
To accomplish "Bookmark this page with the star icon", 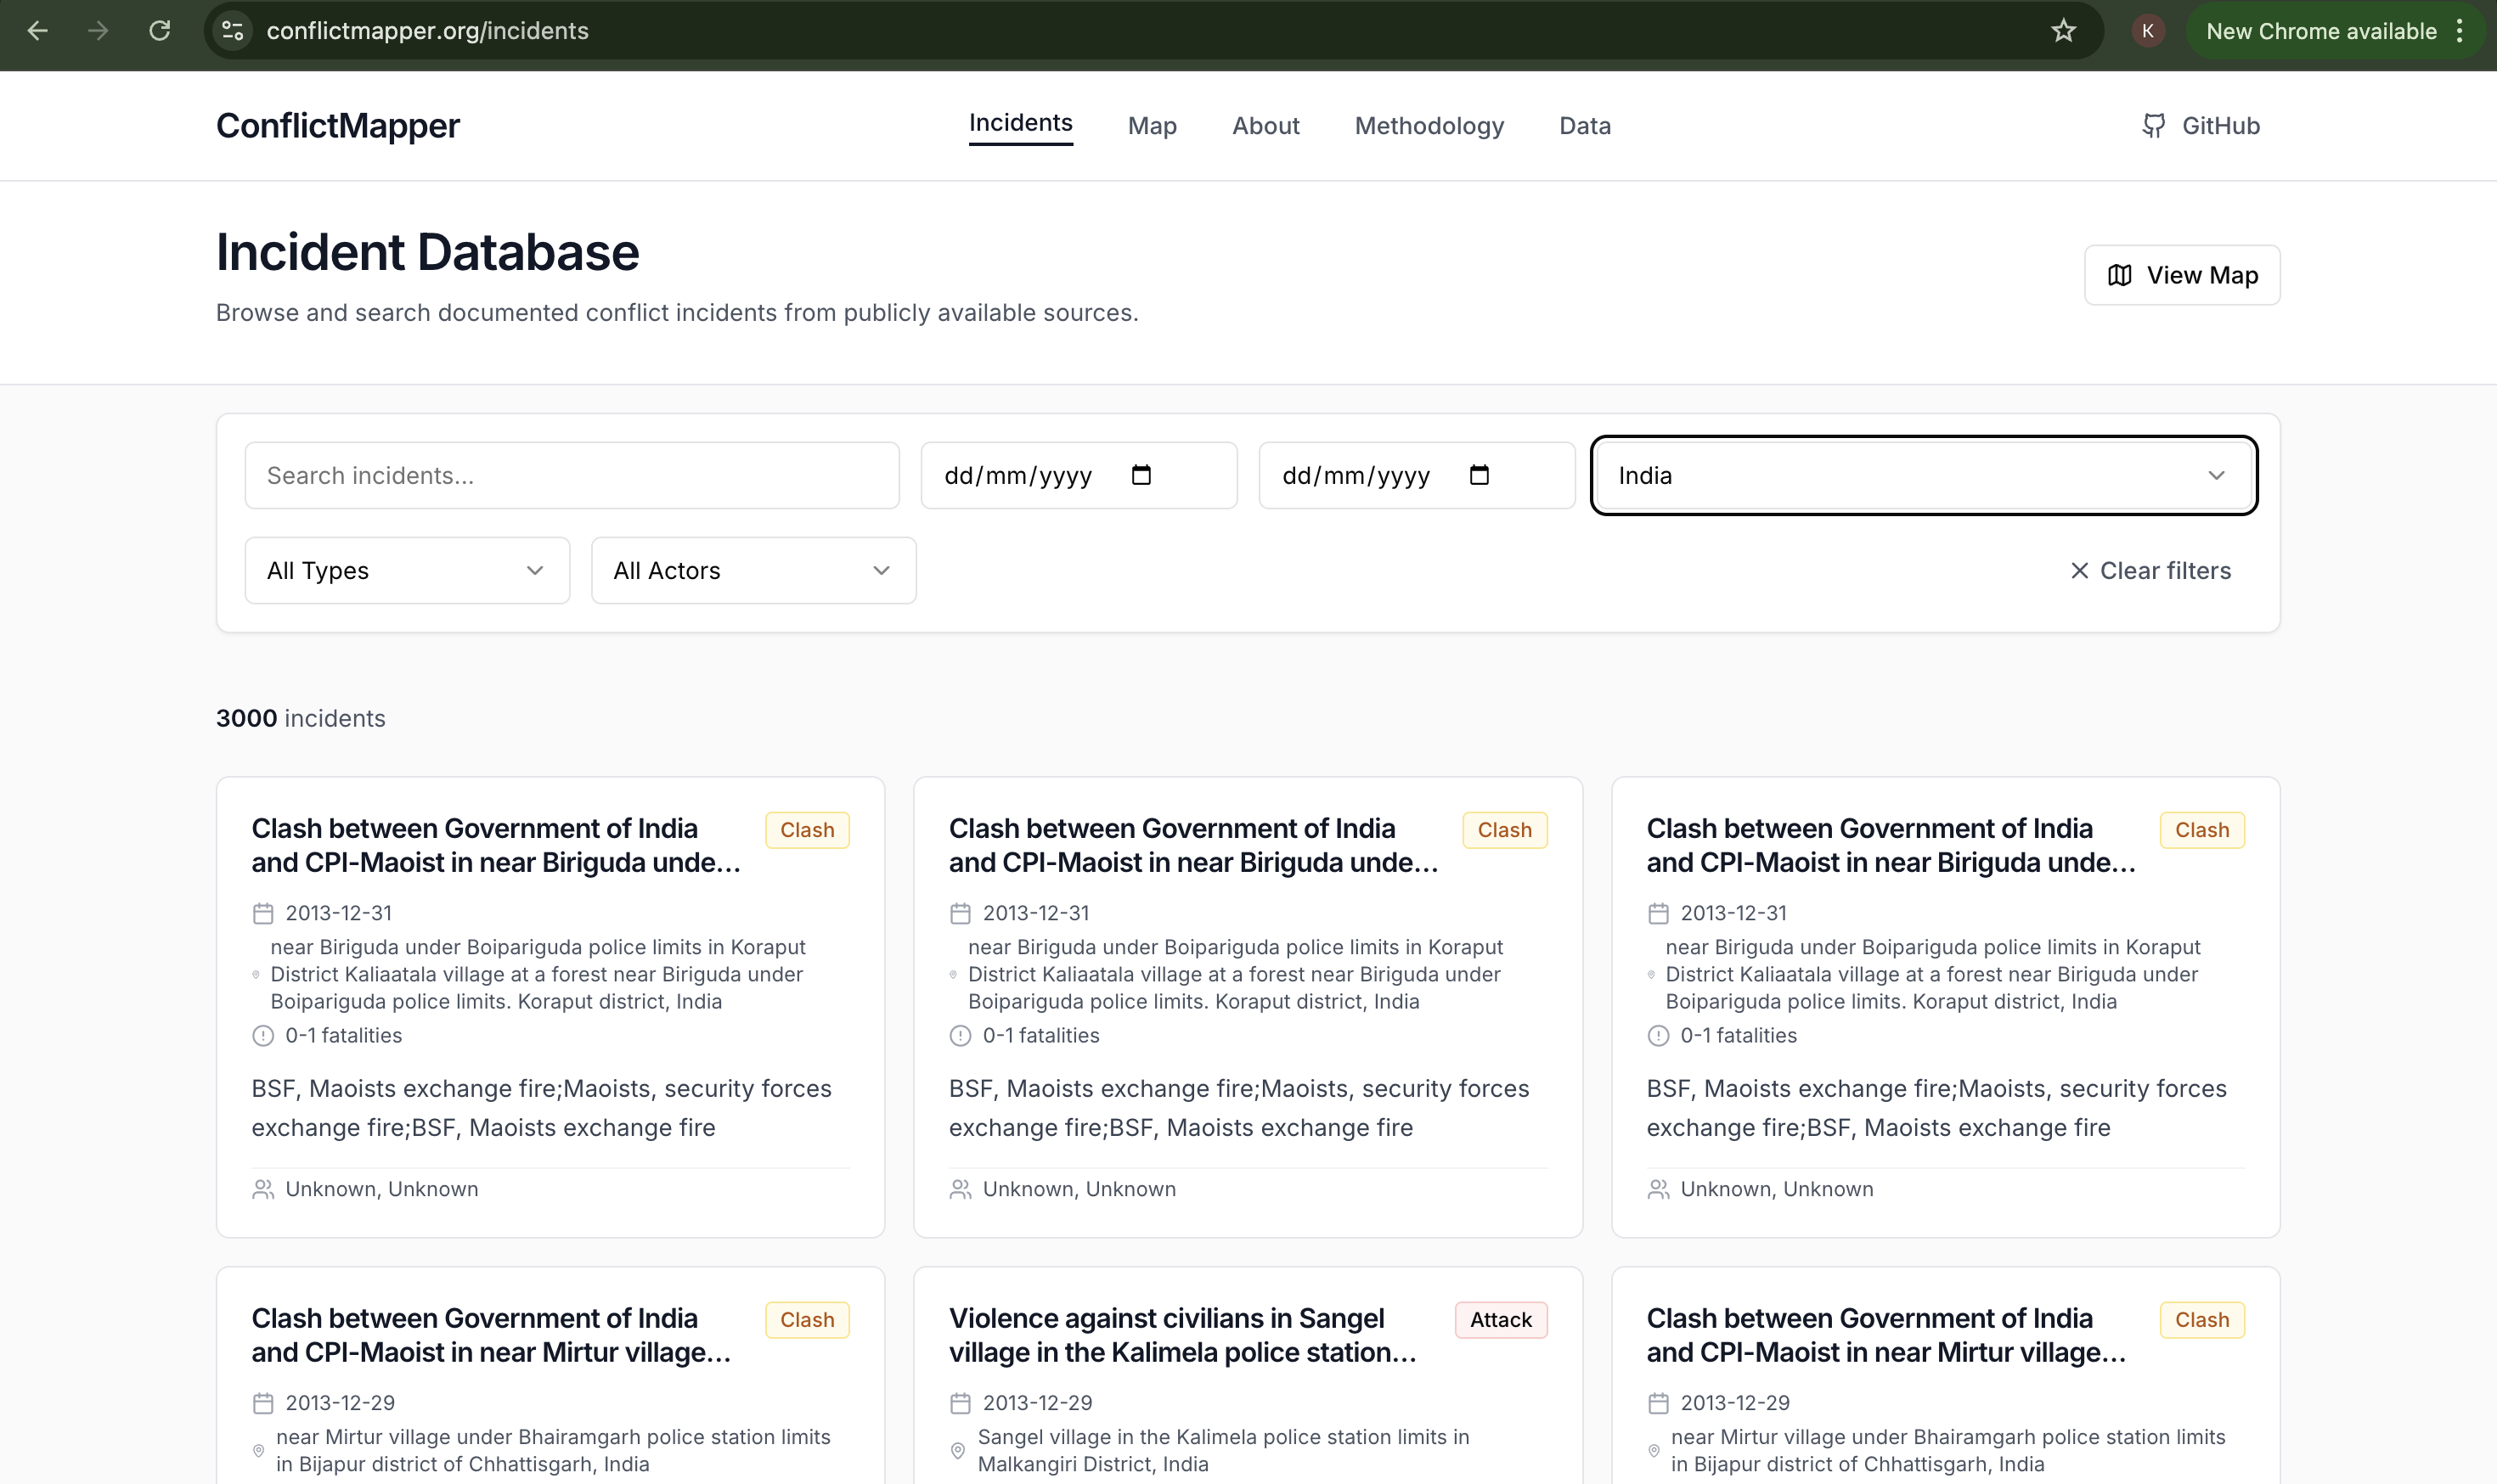I will click(2064, 31).
